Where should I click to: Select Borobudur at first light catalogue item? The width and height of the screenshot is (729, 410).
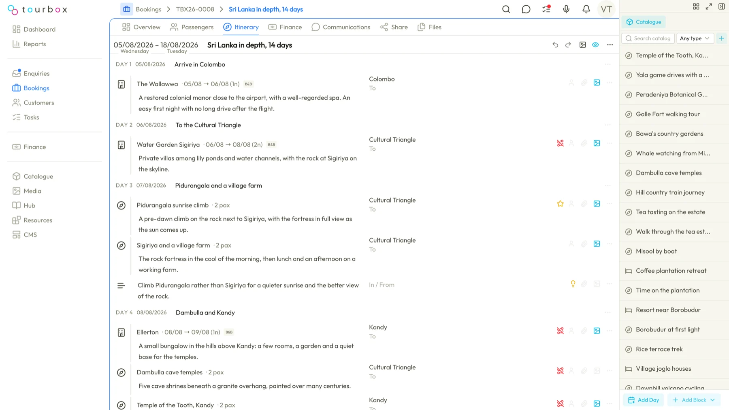[x=674, y=330]
